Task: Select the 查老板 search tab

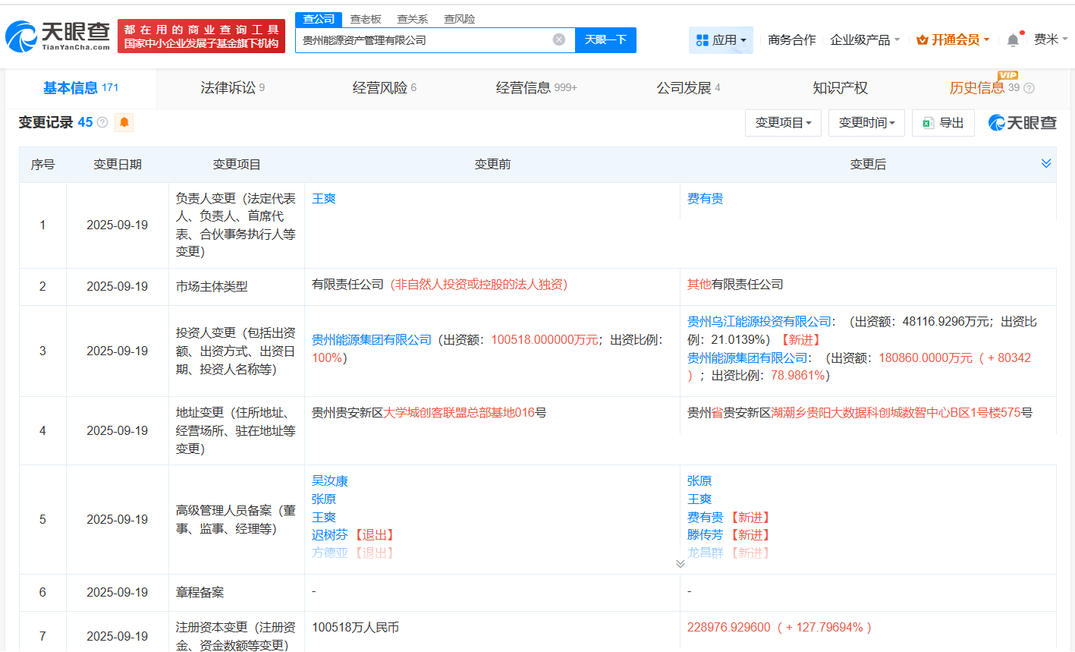Action: 366,18
